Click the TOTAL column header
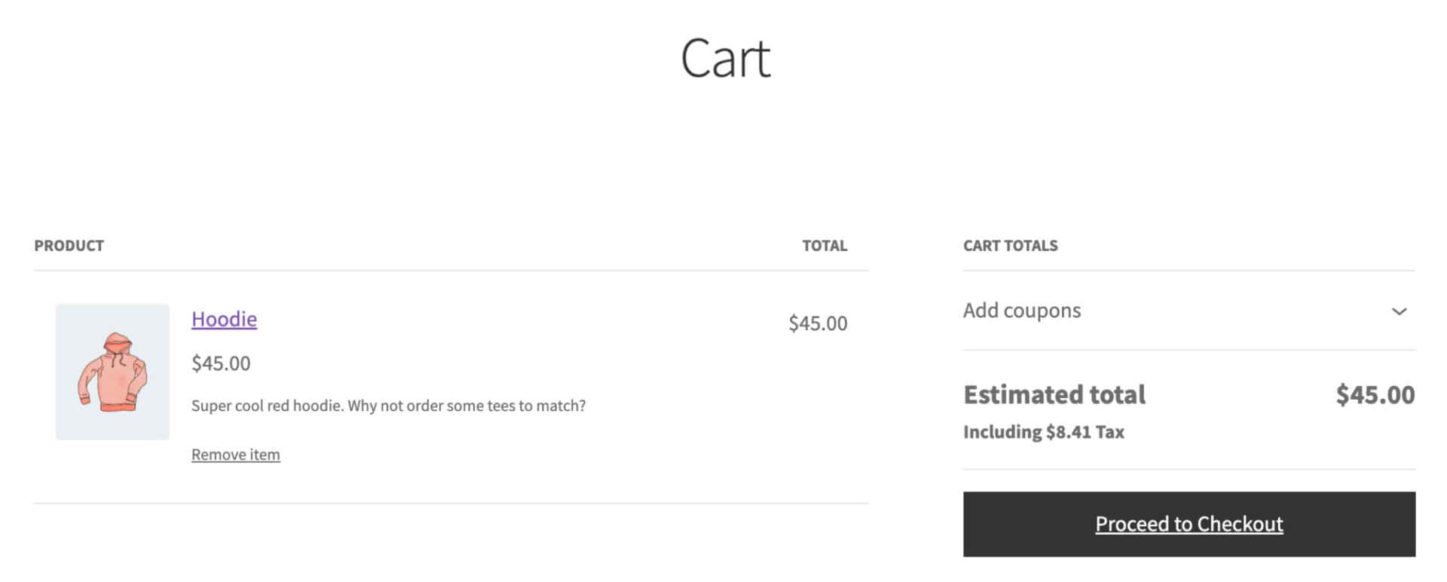 point(824,246)
